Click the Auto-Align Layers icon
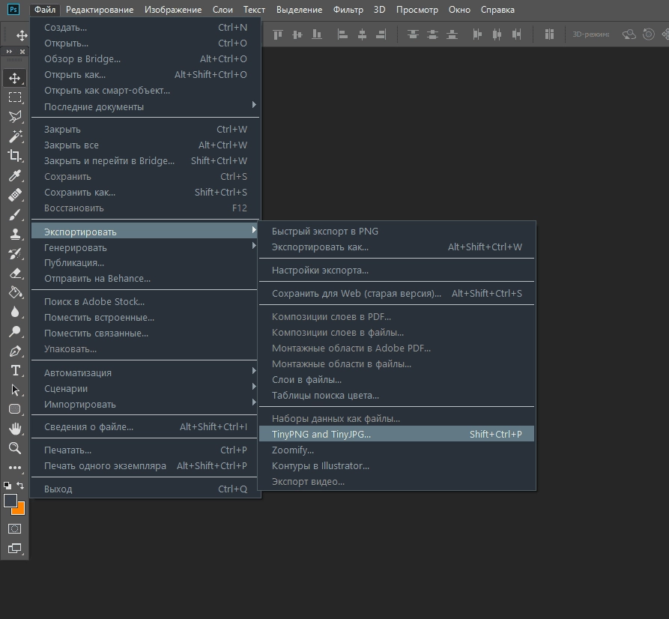 point(549,34)
